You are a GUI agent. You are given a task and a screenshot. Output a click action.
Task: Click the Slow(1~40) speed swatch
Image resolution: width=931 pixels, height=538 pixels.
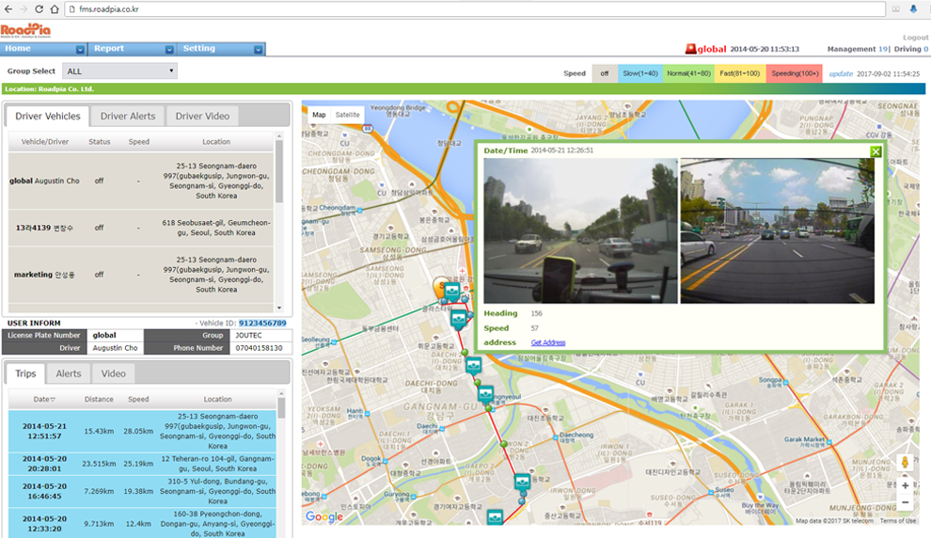click(640, 73)
